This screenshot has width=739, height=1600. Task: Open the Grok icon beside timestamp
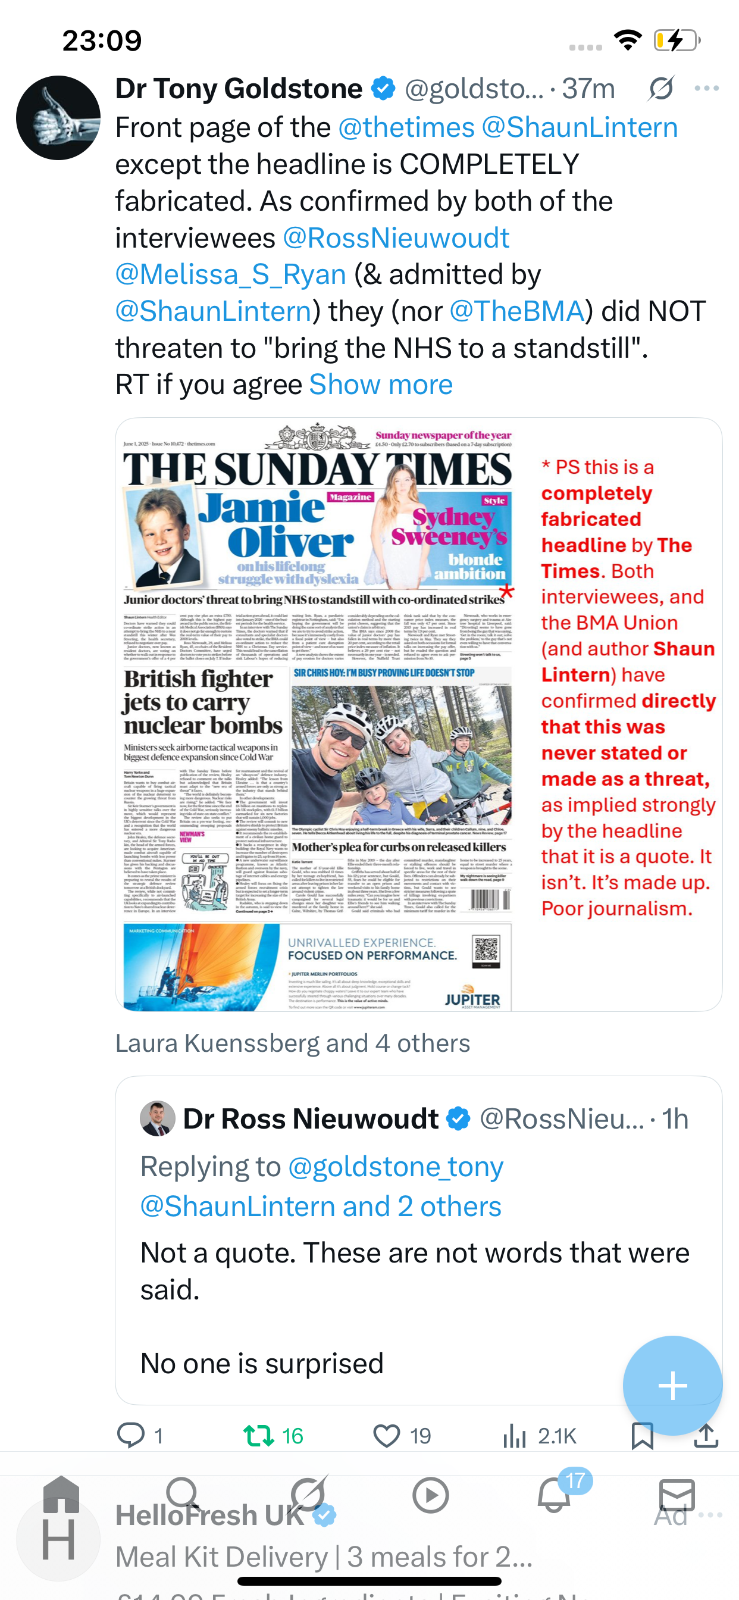point(660,88)
